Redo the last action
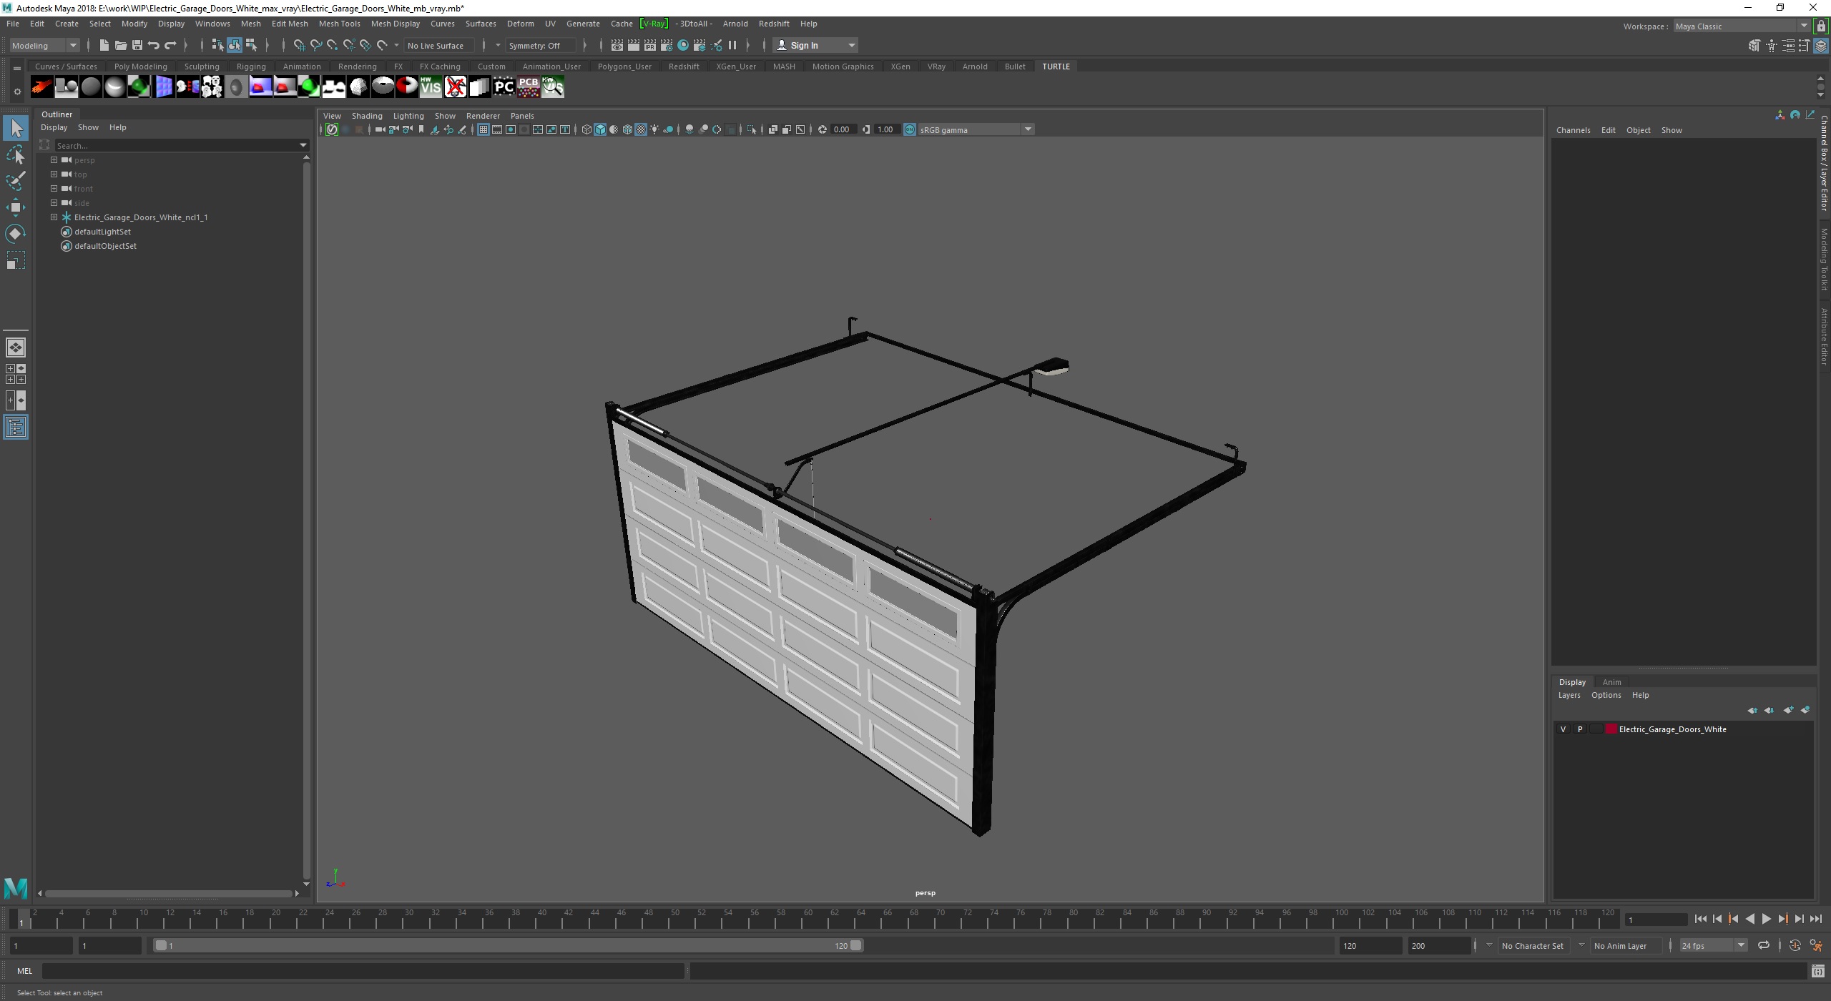 point(170,45)
